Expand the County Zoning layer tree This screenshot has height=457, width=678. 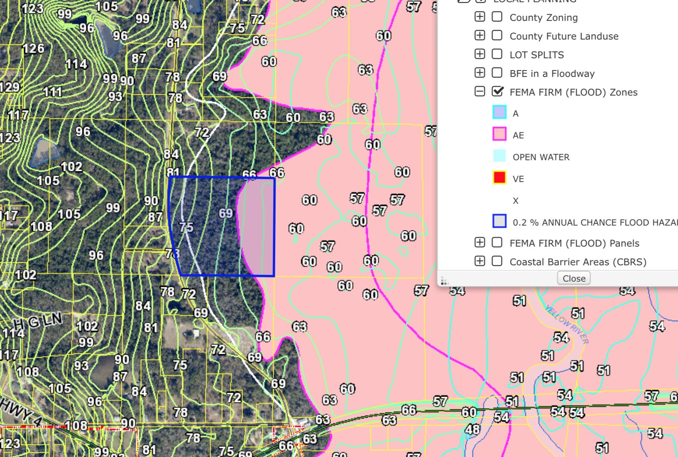click(x=479, y=17)
